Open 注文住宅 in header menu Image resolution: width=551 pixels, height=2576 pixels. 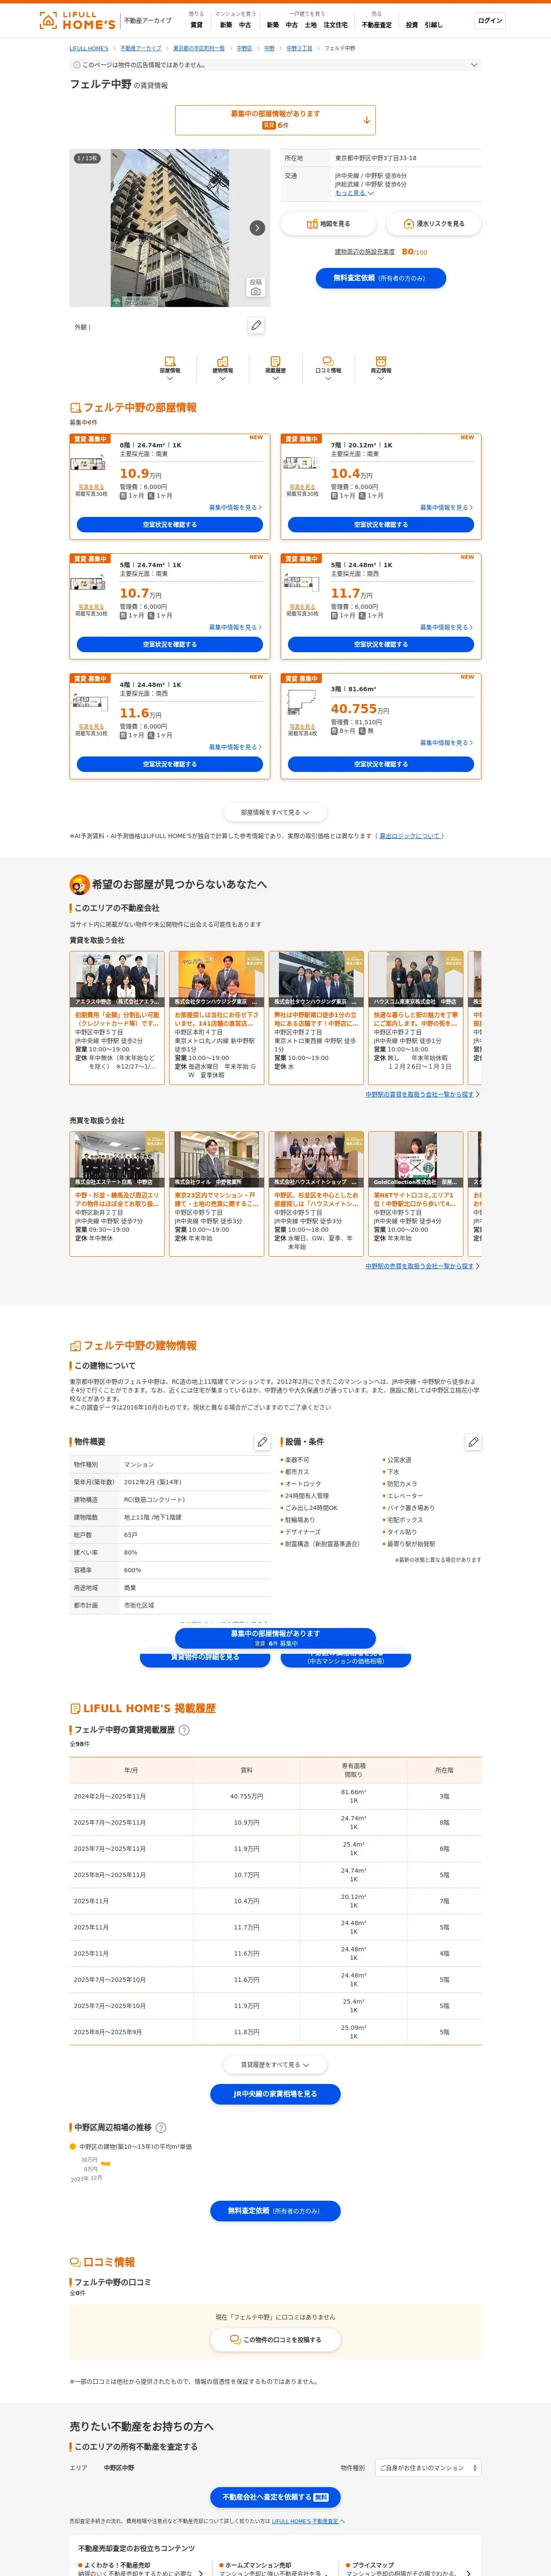pos(335,25)
